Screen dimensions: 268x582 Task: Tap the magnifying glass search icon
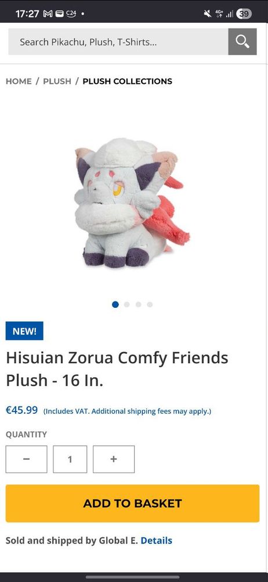[242, 41]
